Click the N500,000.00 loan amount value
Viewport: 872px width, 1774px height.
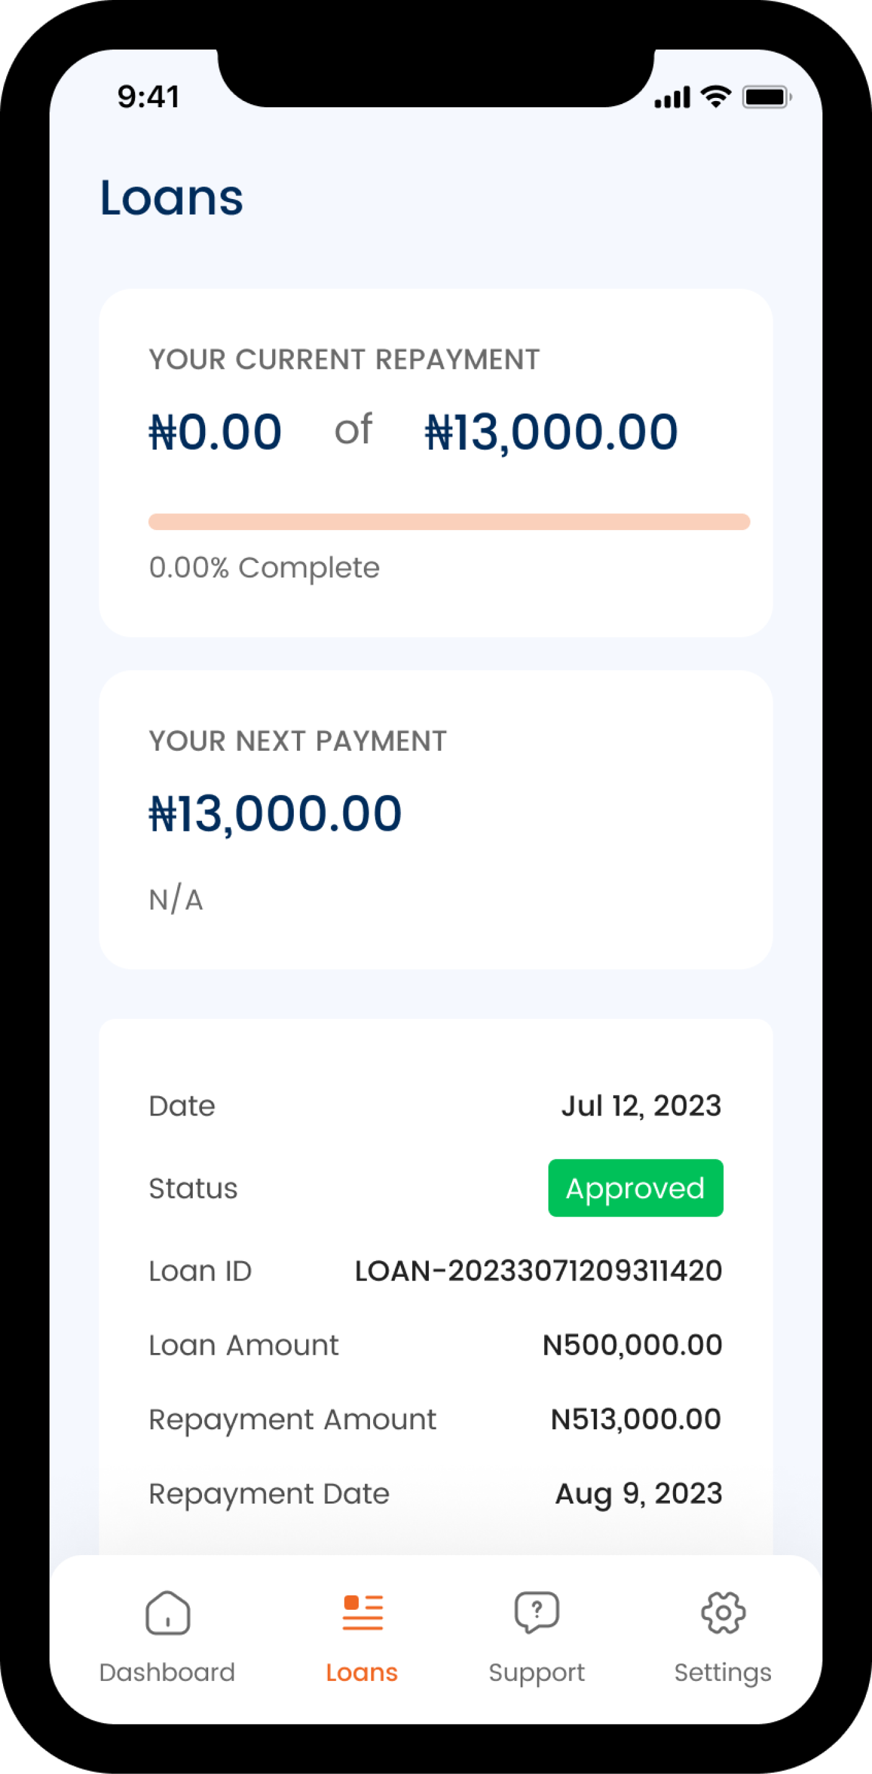pos(632,1345)
